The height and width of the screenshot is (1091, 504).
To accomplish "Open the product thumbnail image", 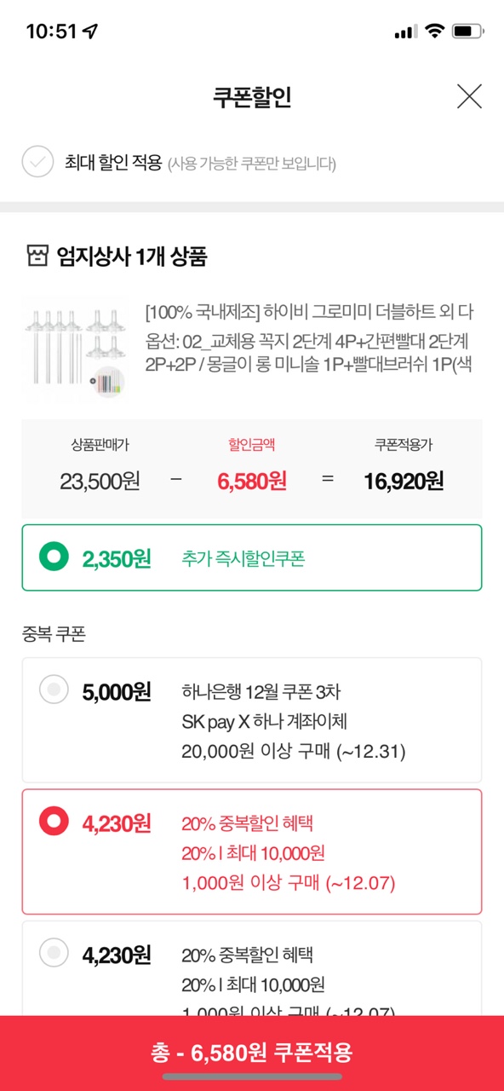I will (75, 349).
